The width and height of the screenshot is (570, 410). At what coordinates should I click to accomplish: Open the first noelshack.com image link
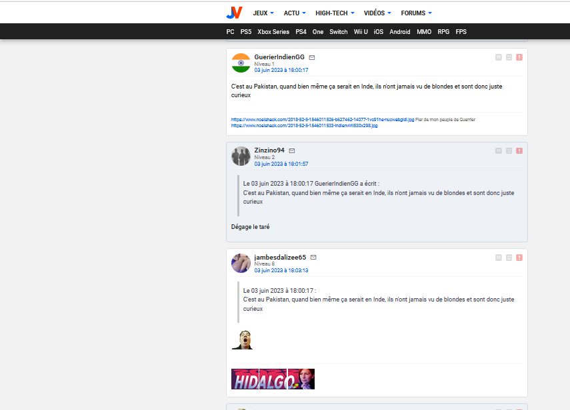323,120
